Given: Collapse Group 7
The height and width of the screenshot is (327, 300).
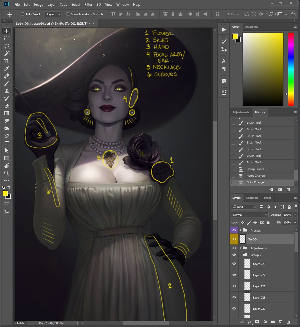Looking at the screenshot, I should (240, 255).
